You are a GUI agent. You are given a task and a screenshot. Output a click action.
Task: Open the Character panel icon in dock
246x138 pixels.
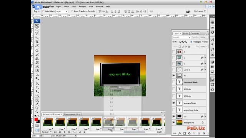coord(213,40)
